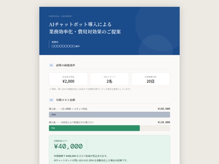Viewport: 219px width, 164px height.
Task: Click the '¥120,000' cost value
Action: click(x=164, y=122)
